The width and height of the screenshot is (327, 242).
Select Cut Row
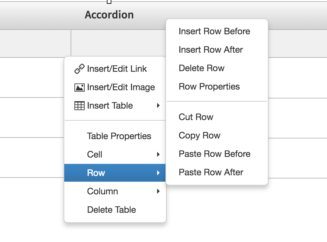pyautogui.click(x=196, y=117)
